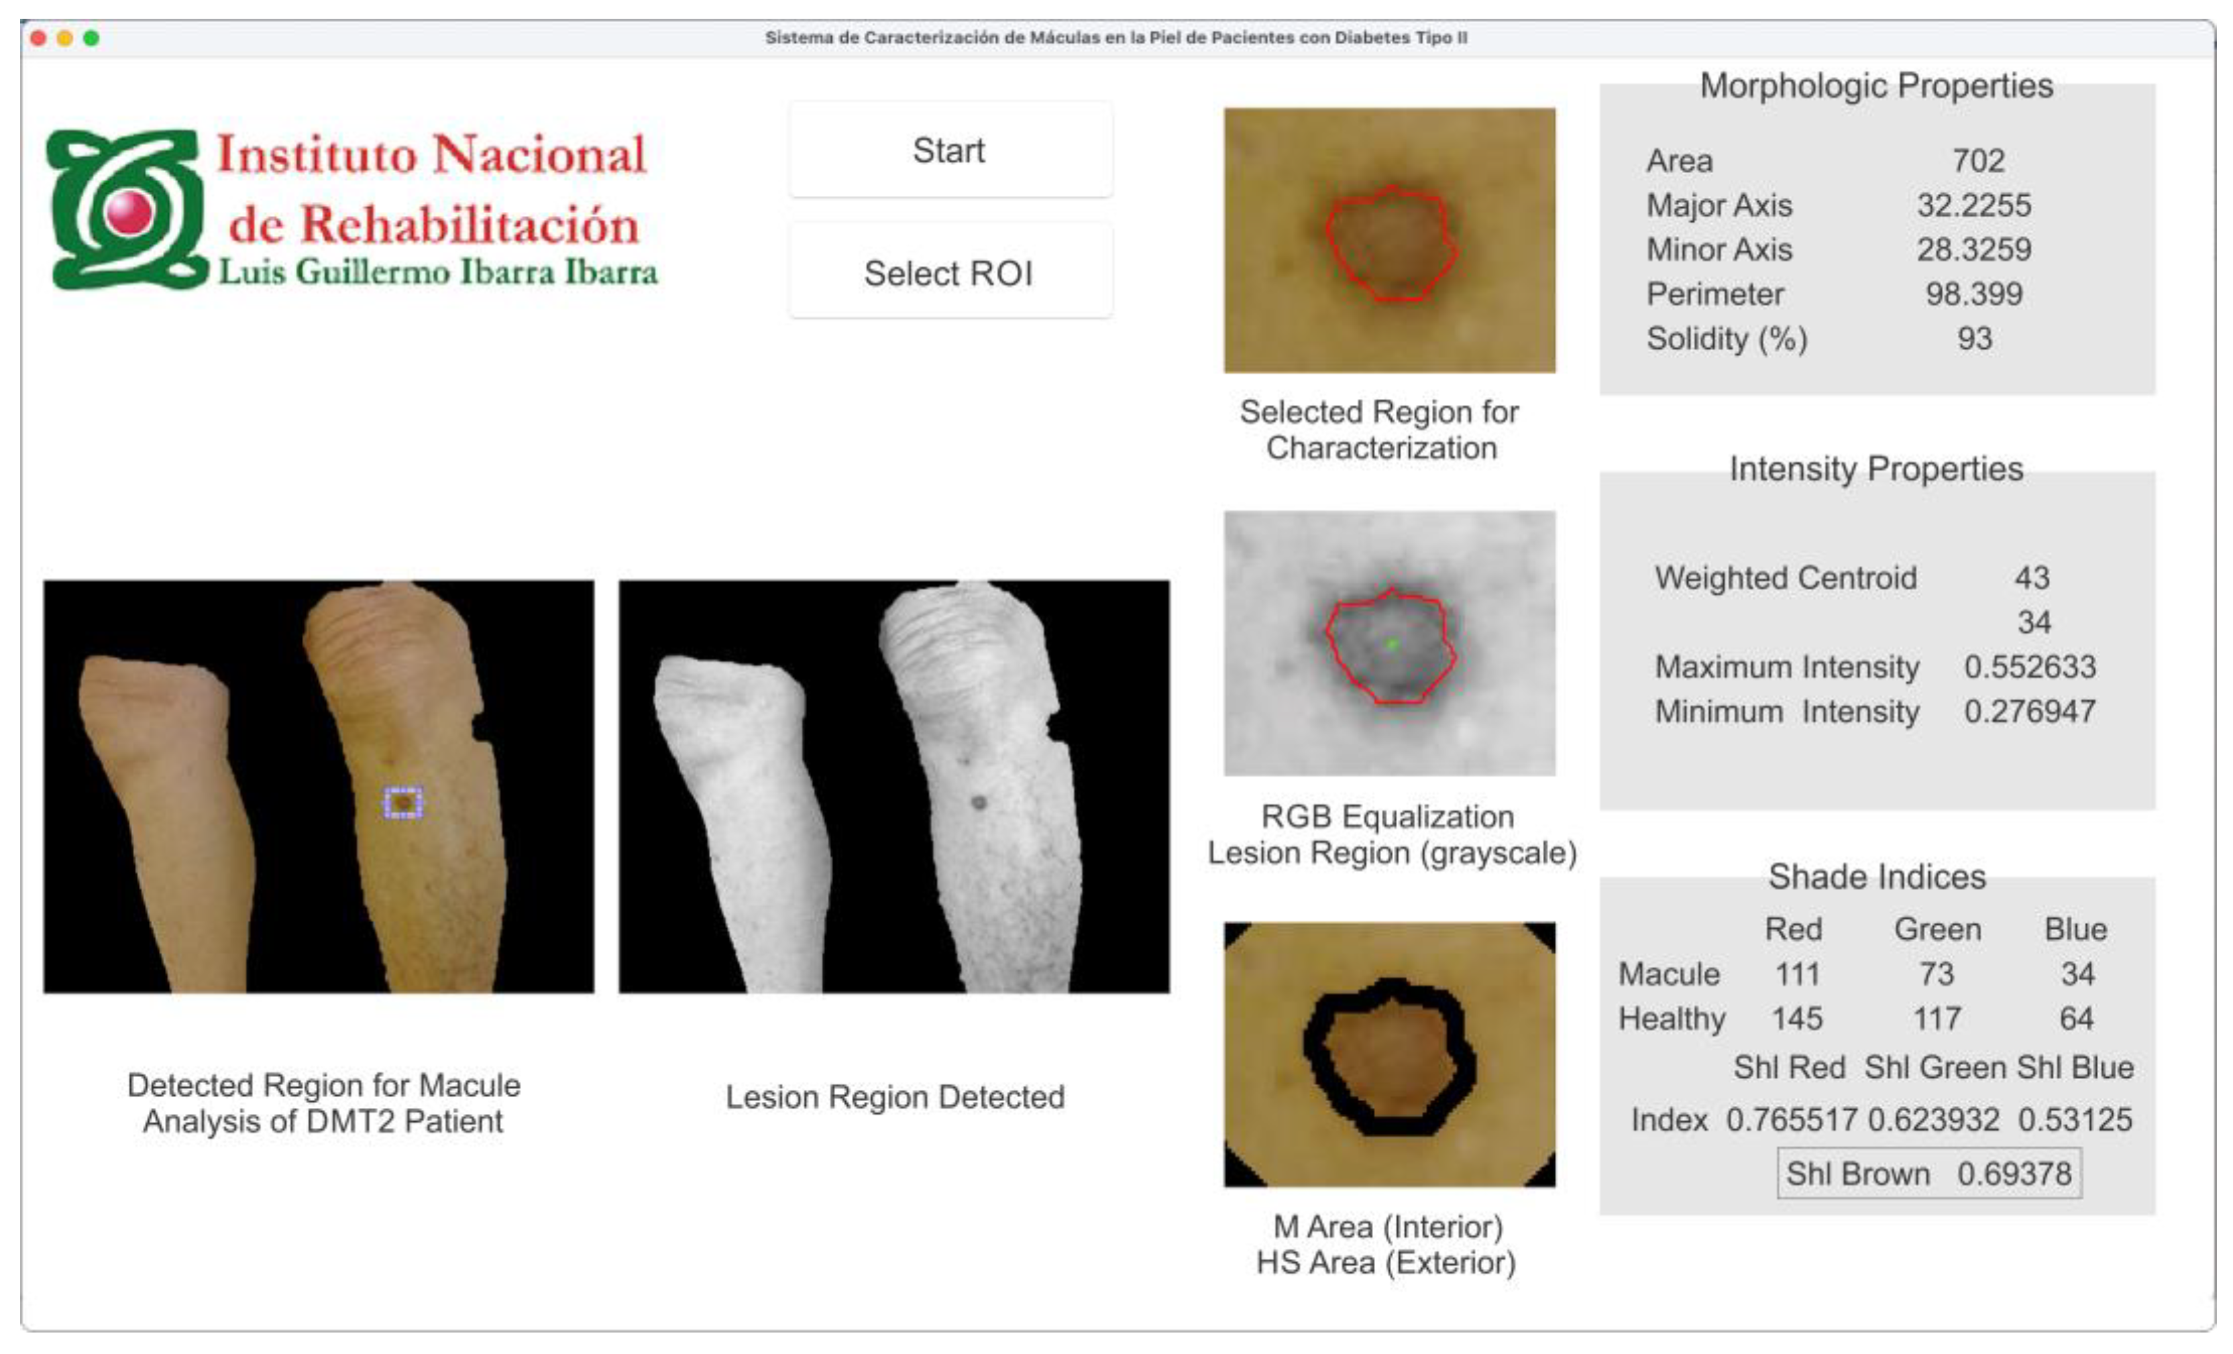2233x1354 pixels.
Task: Click the Lesion Region Detected grayscale image
Action: (893, 787)
